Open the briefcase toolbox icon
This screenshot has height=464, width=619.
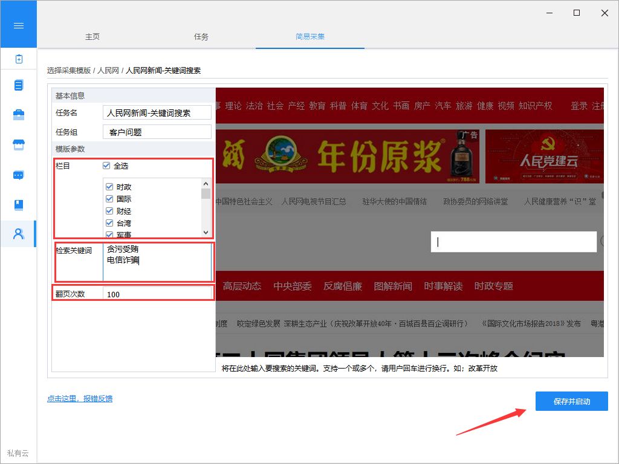coord(19,115)
